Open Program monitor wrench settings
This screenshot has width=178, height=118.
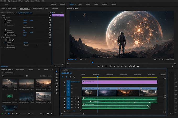163,59
